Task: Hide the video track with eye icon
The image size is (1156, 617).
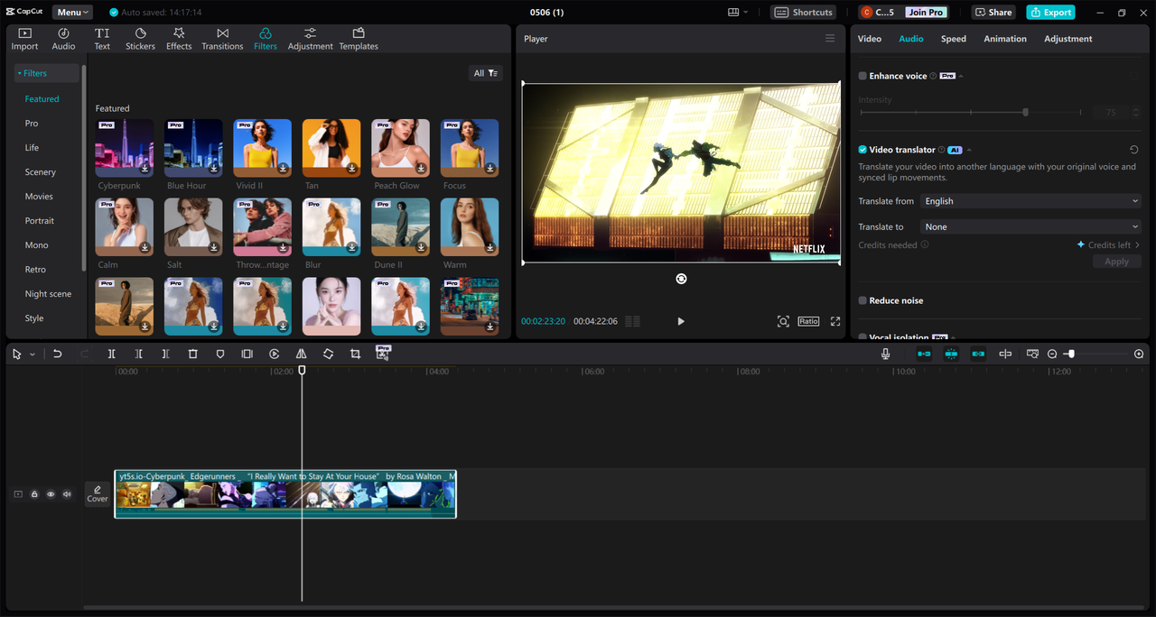Action: [x=51, y=494]
